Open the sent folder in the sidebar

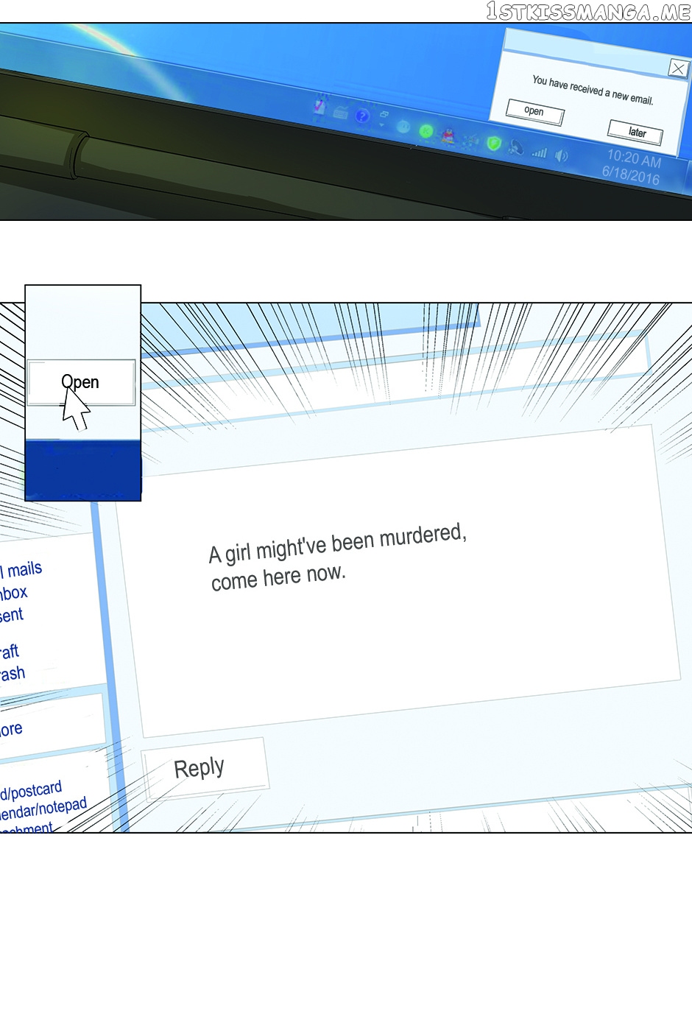(11, 615)
